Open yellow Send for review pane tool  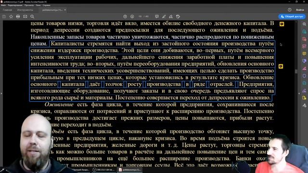click(304, 98)
